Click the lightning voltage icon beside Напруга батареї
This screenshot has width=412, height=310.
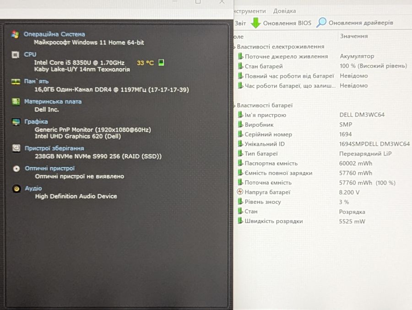click(x=240, y=192)
